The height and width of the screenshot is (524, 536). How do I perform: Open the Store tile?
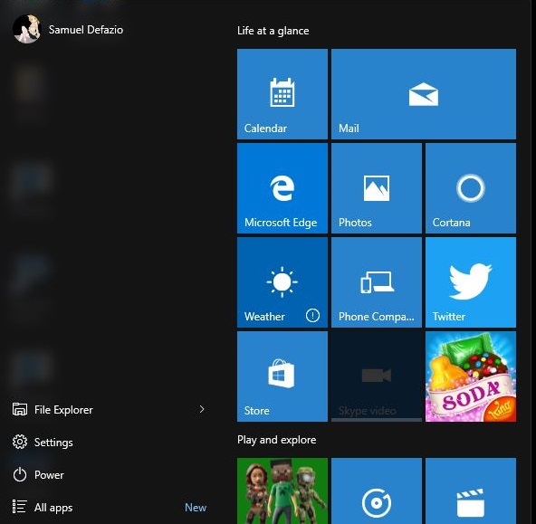click(x=282, y=376)
